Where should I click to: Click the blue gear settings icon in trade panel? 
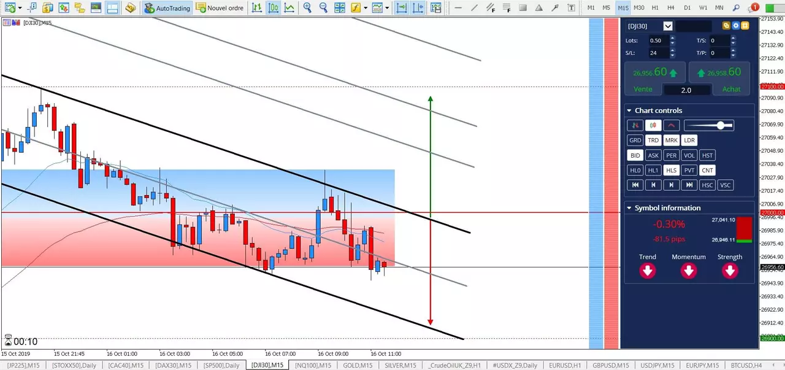pos(735,26)
